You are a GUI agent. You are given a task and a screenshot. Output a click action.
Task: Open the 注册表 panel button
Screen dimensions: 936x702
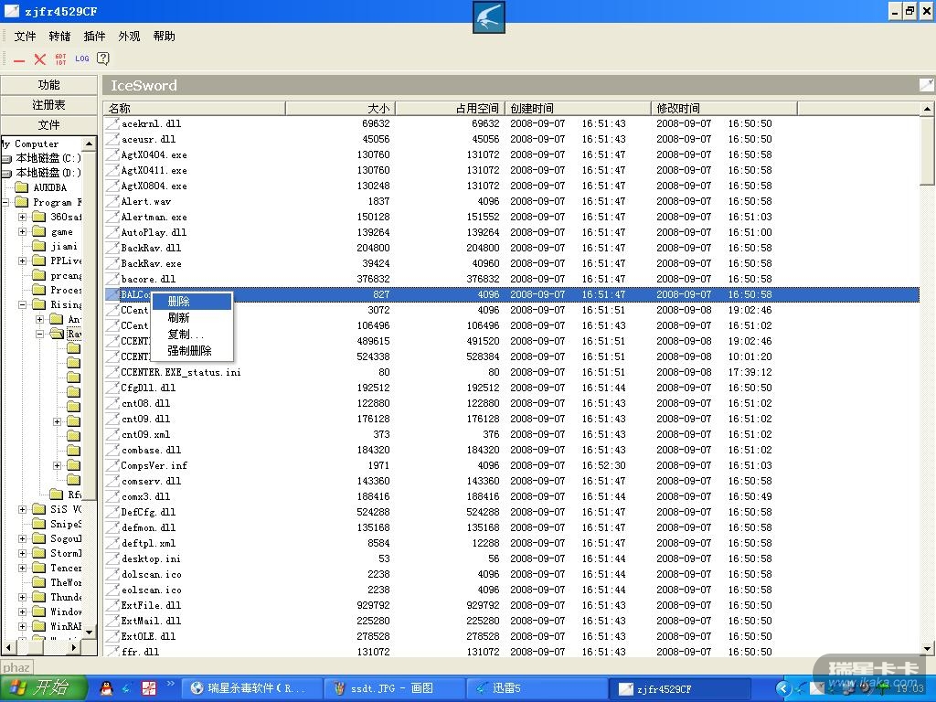point(49,105)
